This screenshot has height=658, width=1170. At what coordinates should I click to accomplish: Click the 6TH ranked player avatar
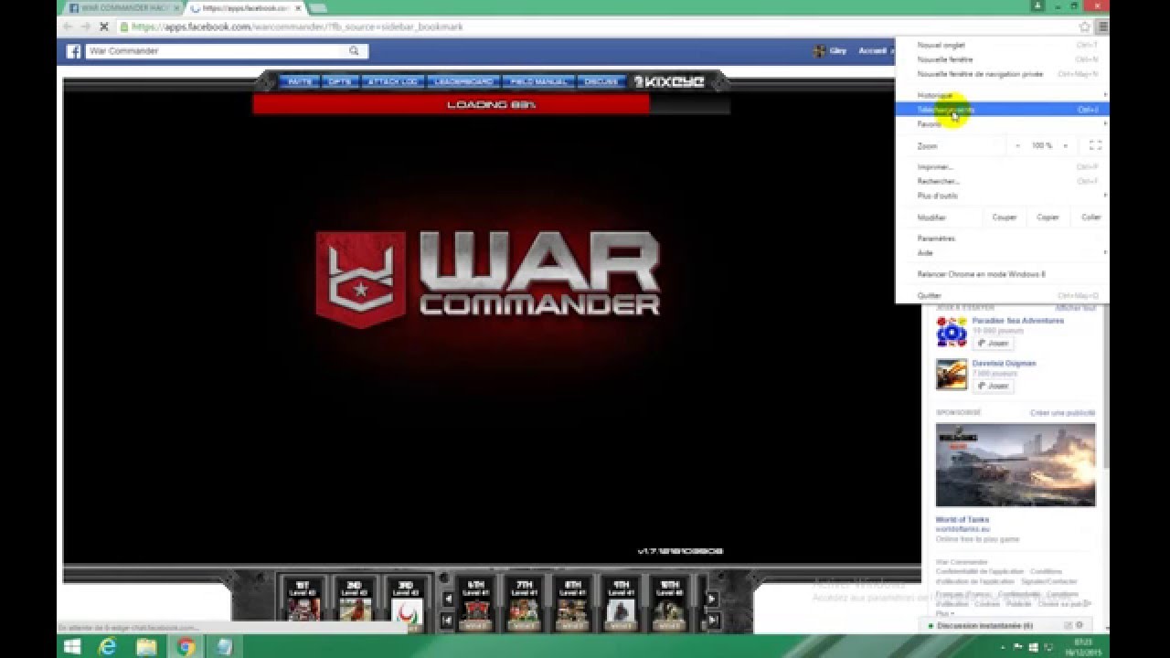click(x=475, y=610)
